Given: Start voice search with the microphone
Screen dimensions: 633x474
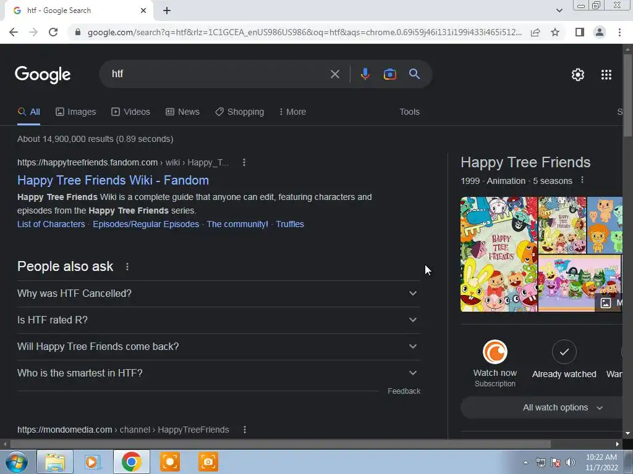Looking at the screenshot, I should click(x=365, y=74).
